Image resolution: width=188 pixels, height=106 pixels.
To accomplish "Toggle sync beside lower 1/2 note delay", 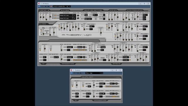I will tap(130, 60).
